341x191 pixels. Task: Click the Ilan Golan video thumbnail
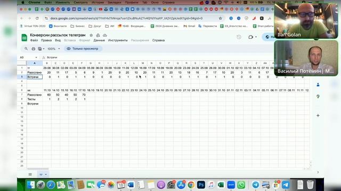[x=306, y=21]
